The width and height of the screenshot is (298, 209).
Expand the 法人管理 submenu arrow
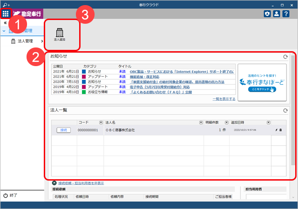tap(42, 41)
